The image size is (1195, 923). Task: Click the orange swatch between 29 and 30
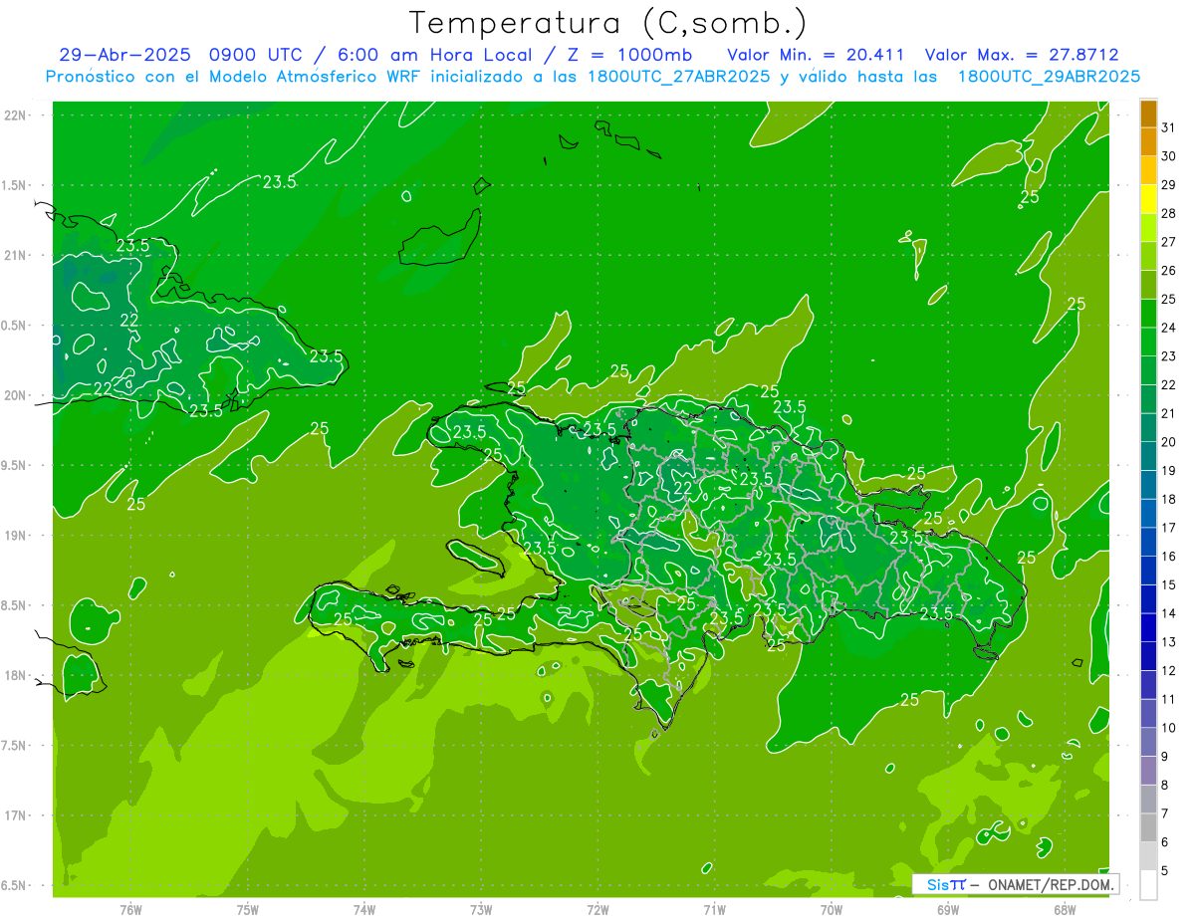[1148, 170]
